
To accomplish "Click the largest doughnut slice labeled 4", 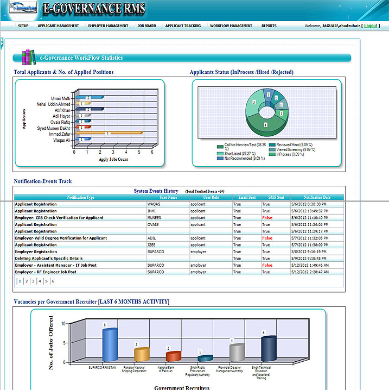I will tap(266, 125).
